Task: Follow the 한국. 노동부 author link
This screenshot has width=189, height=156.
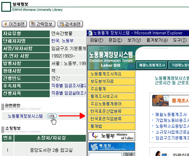Action: point(62,41)
